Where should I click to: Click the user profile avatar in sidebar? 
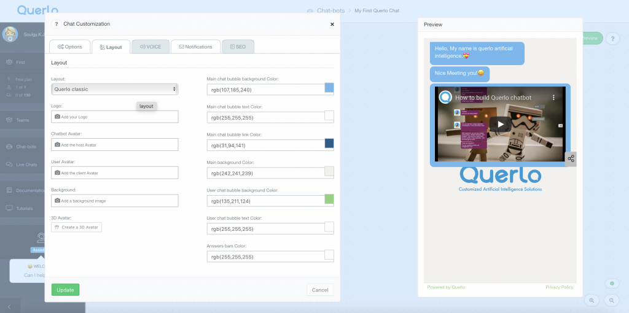click(10, 34)
